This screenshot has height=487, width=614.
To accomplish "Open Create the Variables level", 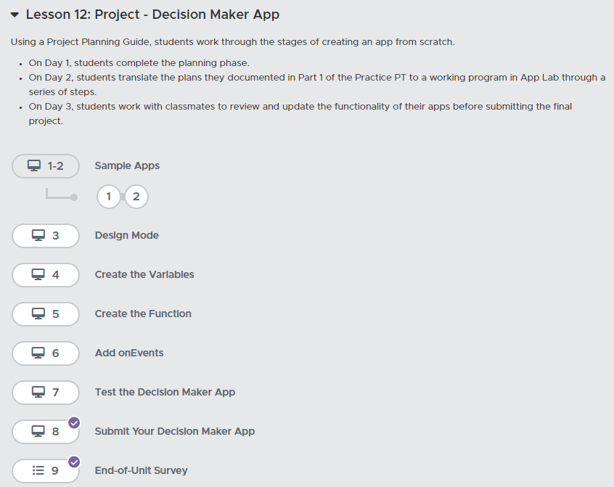I will click(144, 275).
